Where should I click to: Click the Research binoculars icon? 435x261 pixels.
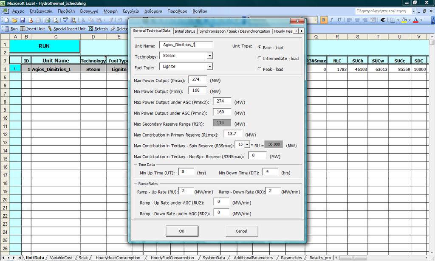[x=73, y=20]
